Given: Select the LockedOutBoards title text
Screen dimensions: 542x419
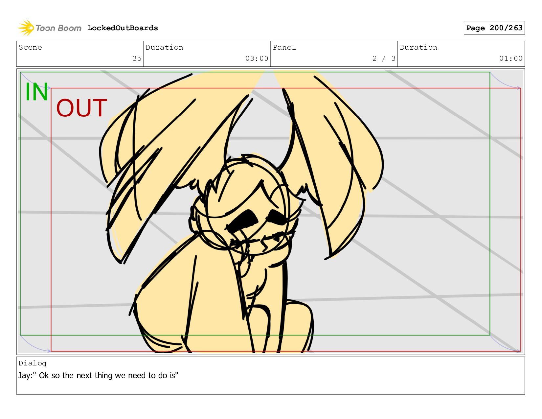Looking at the screenshot, I should click(123, 28).
